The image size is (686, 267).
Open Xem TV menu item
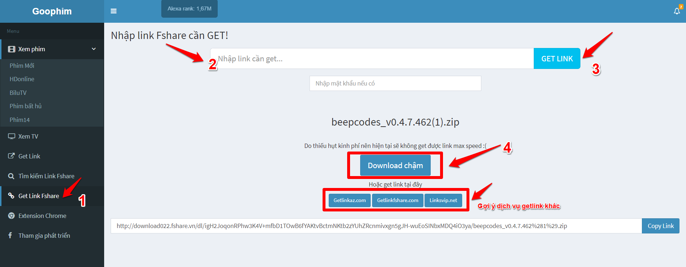pos(52,136)
